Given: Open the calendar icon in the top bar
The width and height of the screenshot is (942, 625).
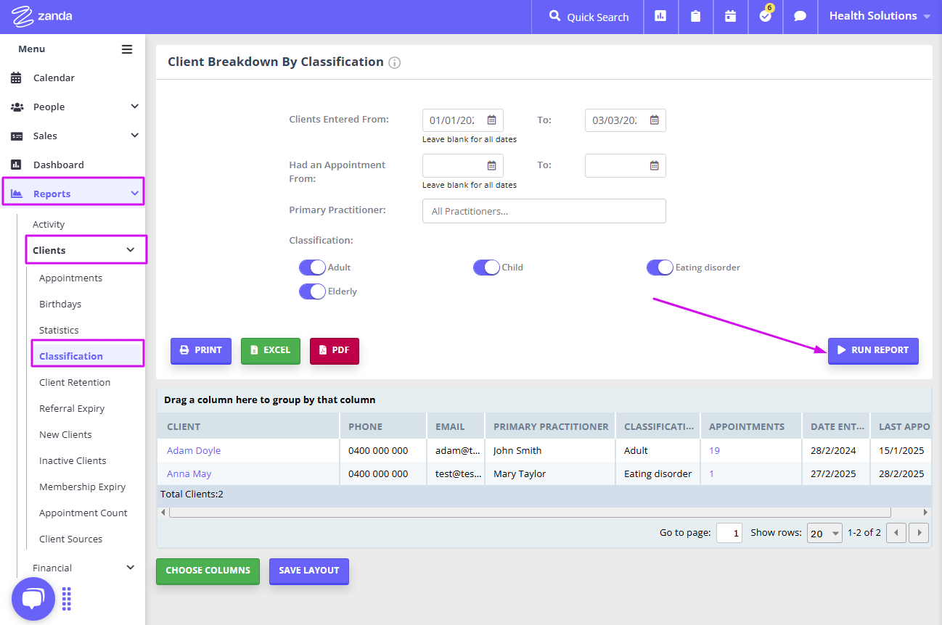Looking at the screenshot, I should pos(731,16).
